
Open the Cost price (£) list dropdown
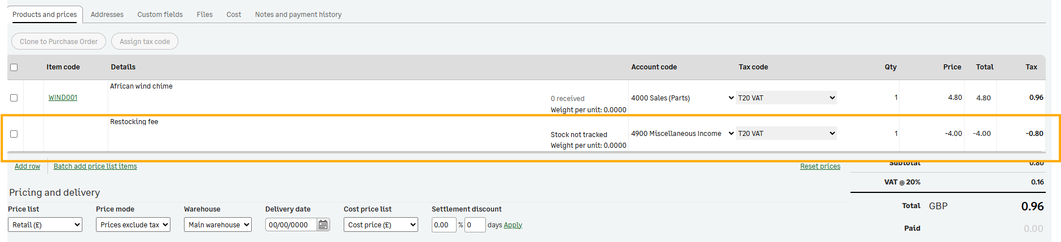pyautogui.click(x=381, y=225)
